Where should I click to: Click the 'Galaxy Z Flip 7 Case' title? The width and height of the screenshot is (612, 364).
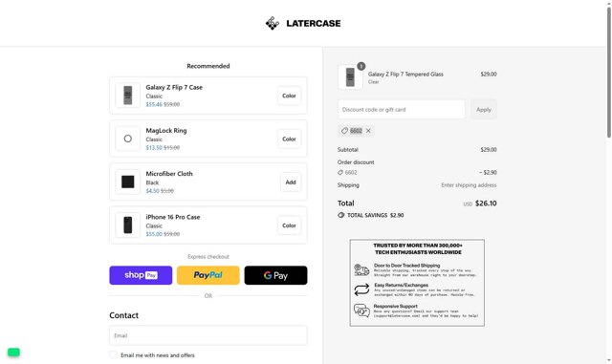(174, 87)
